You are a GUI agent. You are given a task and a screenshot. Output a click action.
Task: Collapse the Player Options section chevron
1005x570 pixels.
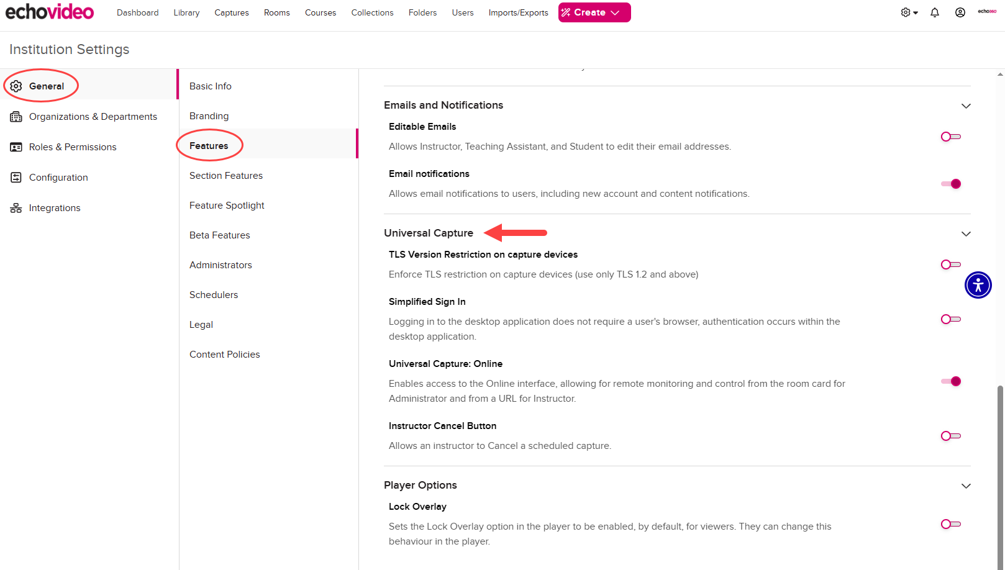click(x=966, y=486)
